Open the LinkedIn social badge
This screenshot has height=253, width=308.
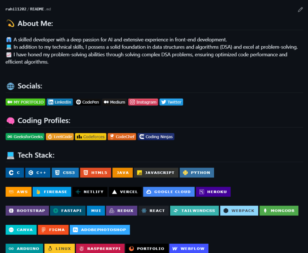[x=60, y=102]
